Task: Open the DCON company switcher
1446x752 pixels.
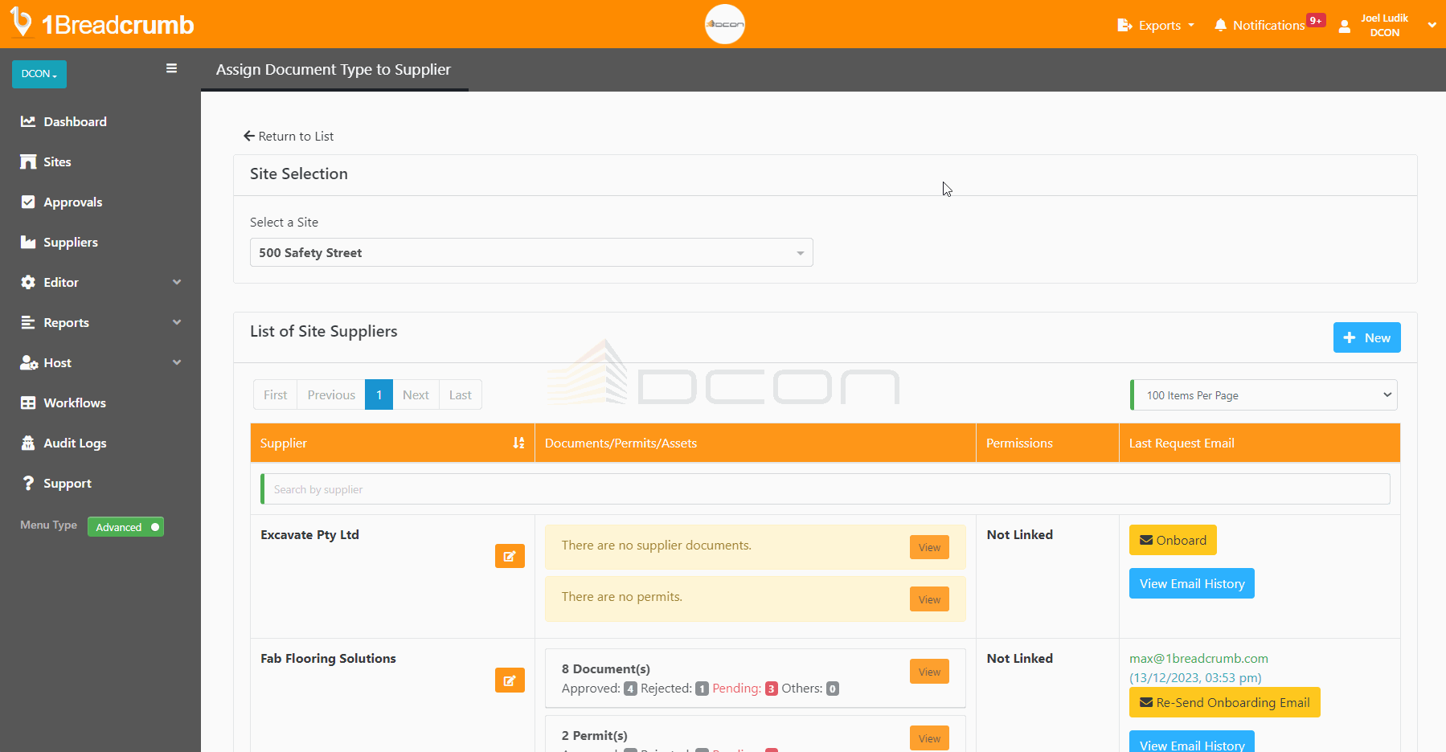Action: (x=39, y=74)
